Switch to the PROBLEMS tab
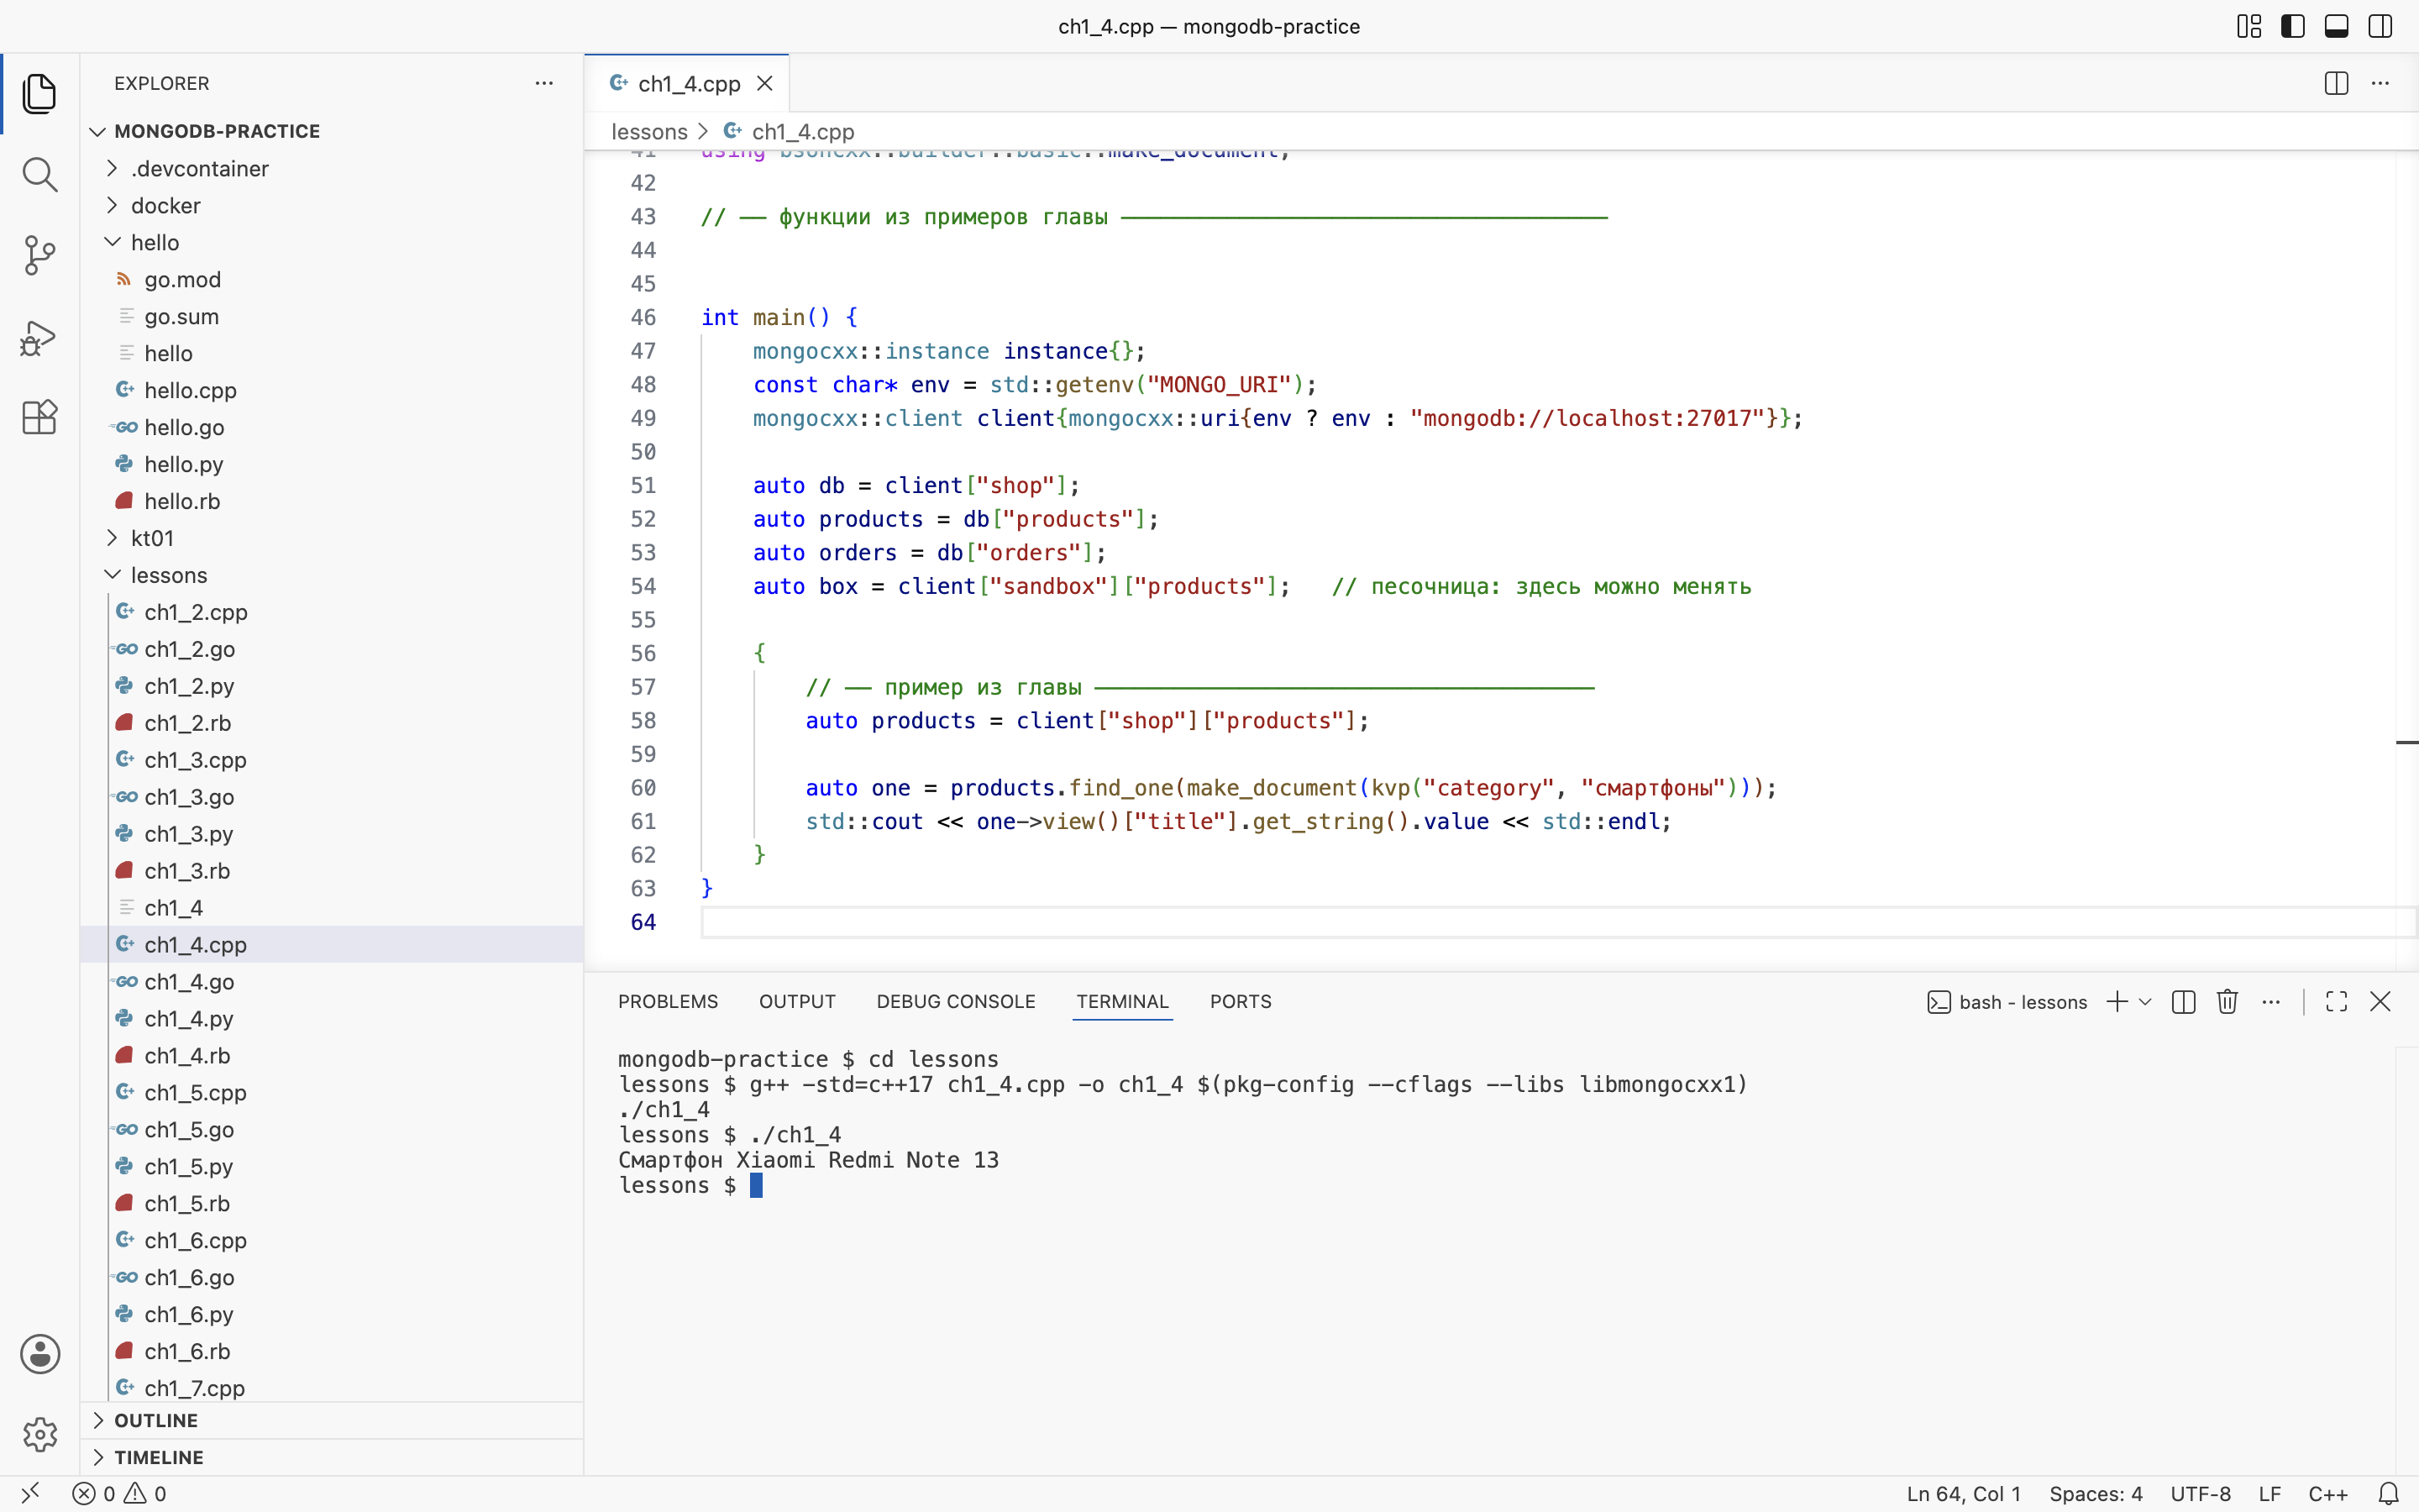This screenshot has width=2419, height=1512. (x=668, y=1002)
